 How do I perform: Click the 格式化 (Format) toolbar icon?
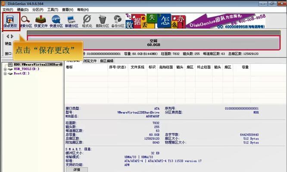pos(87,21)
